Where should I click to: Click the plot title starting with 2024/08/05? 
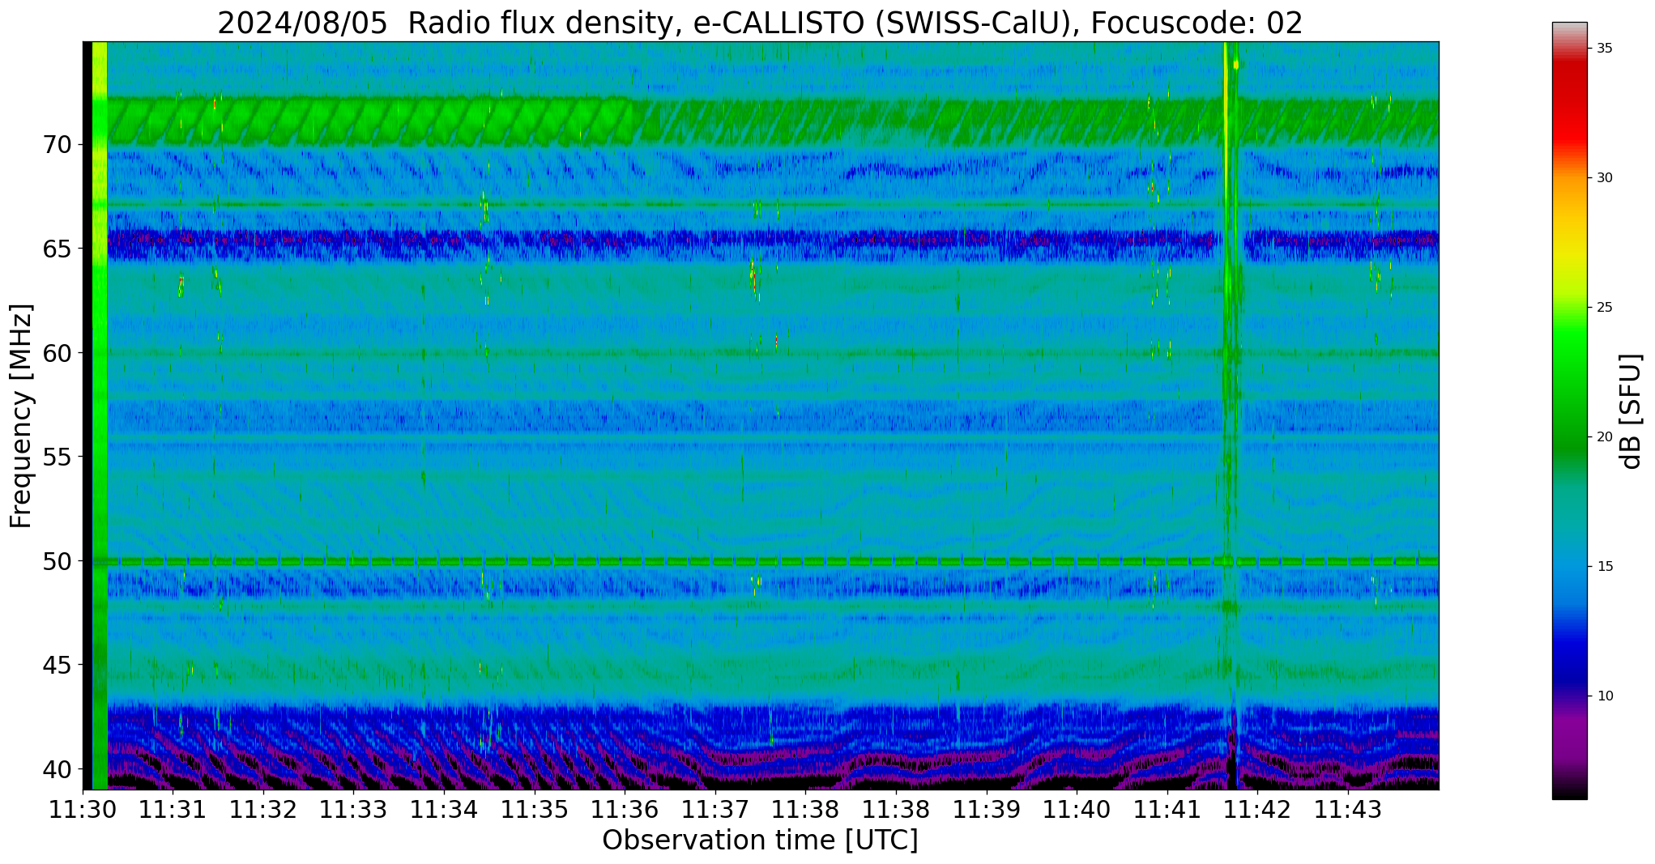[760, 23]
